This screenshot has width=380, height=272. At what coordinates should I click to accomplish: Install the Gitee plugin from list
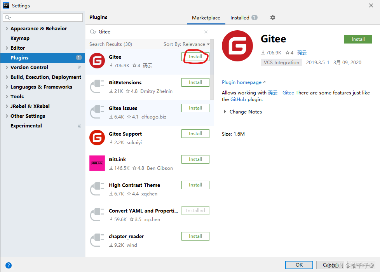195,57
